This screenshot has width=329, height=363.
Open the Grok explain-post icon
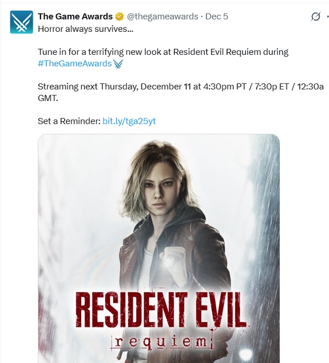316,16
